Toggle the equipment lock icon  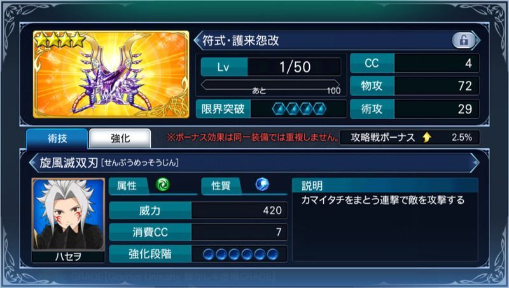pos(464,40)
